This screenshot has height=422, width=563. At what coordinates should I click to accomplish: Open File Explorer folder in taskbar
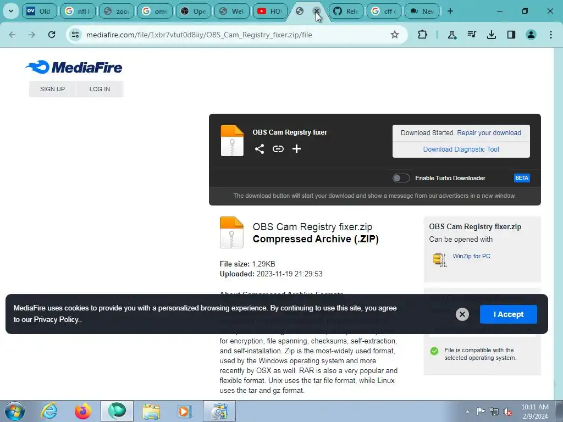click(151, 411)
